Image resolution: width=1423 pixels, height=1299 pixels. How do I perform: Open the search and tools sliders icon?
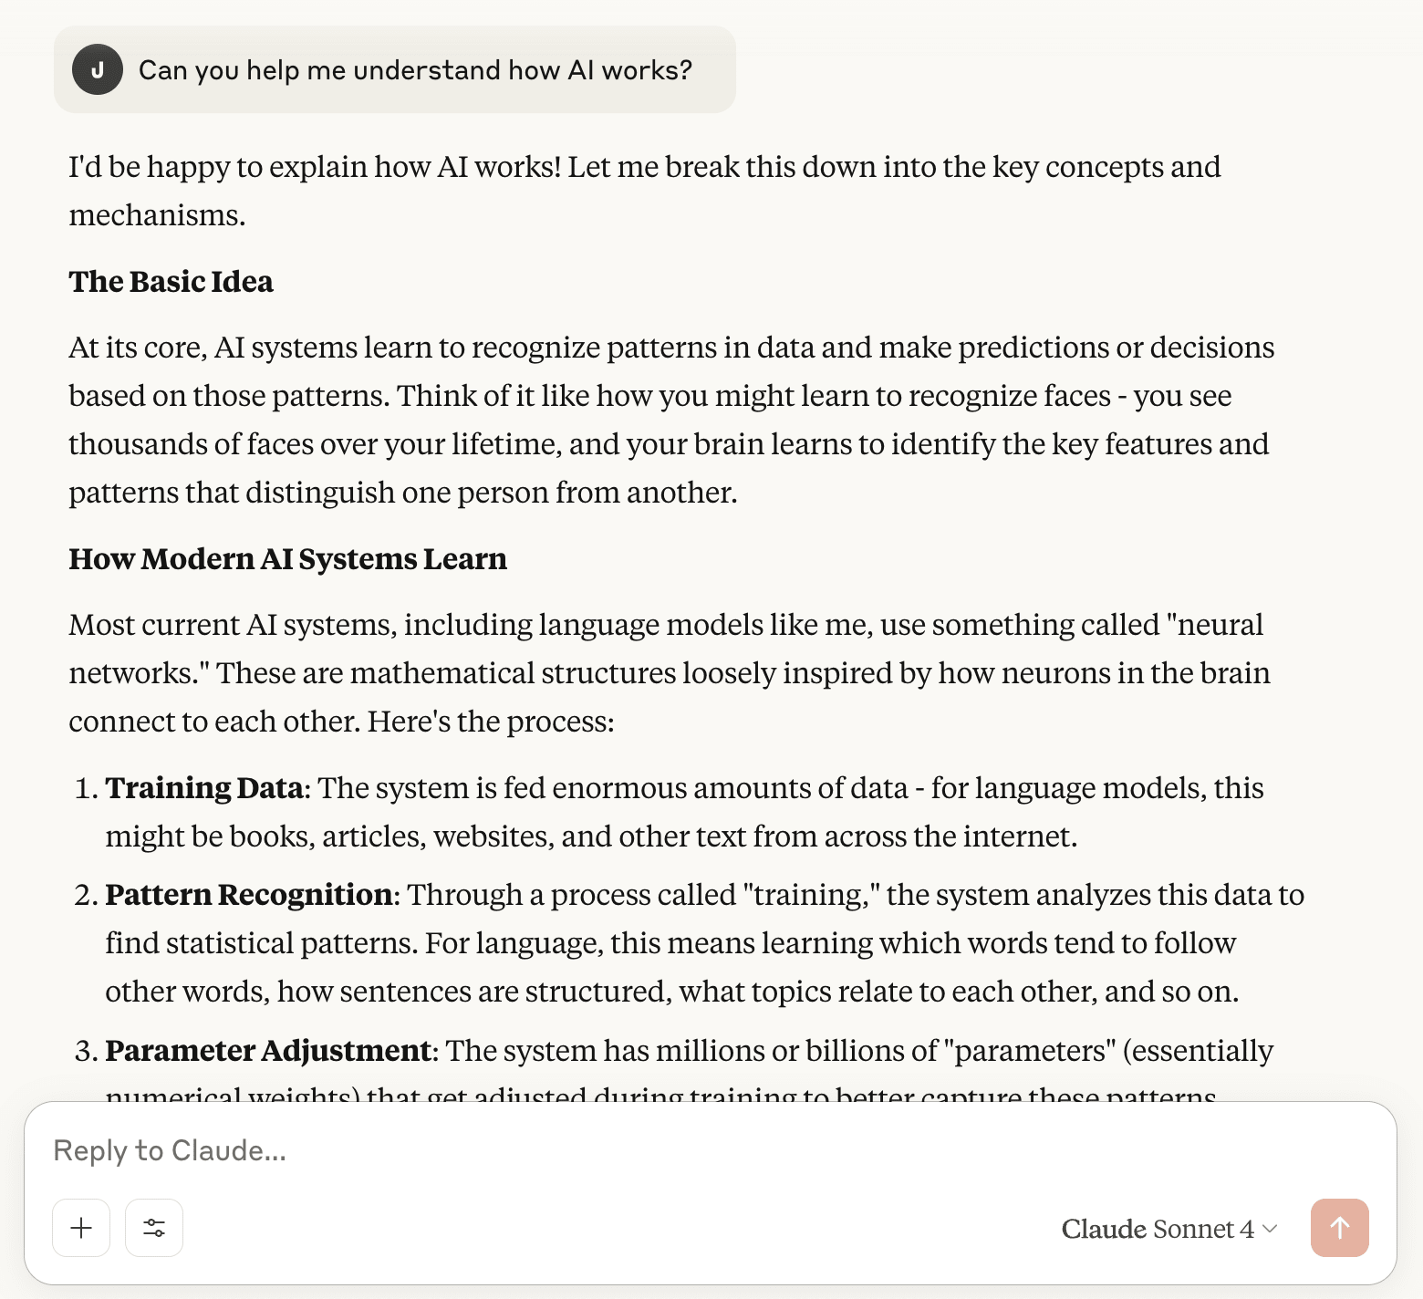[154, 1228]
